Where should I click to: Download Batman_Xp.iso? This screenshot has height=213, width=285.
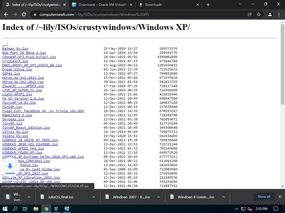coord(15,49)
